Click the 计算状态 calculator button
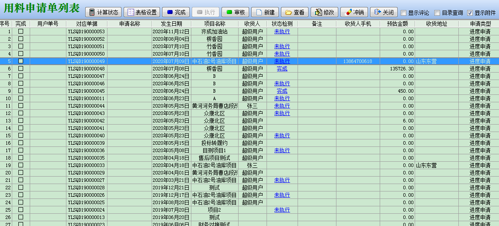Screen dimensions: 499x226 click(103, 12)
